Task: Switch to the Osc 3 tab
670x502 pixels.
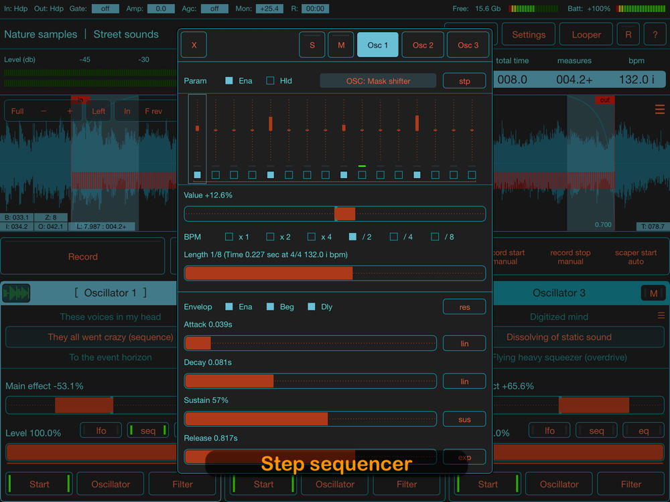Action: 468,45
